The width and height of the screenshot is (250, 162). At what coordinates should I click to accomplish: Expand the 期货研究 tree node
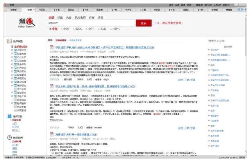click(x=12, y=71)
